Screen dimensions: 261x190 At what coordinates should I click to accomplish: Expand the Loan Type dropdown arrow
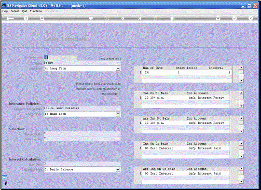tap(118, 68)
